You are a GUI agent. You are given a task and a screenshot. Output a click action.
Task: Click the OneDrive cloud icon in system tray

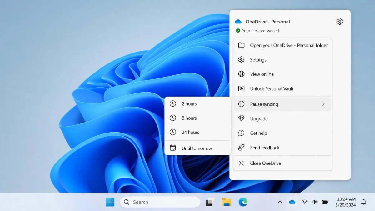(x=292, y=202)
